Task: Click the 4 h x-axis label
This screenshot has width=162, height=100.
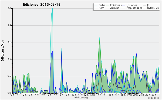Action: pyautogui.click(x=37, y=95)
